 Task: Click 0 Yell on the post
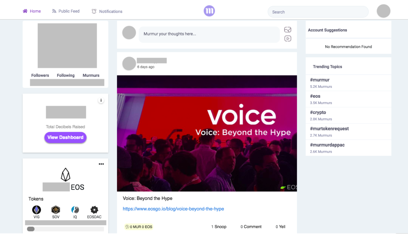click(281, 227)
